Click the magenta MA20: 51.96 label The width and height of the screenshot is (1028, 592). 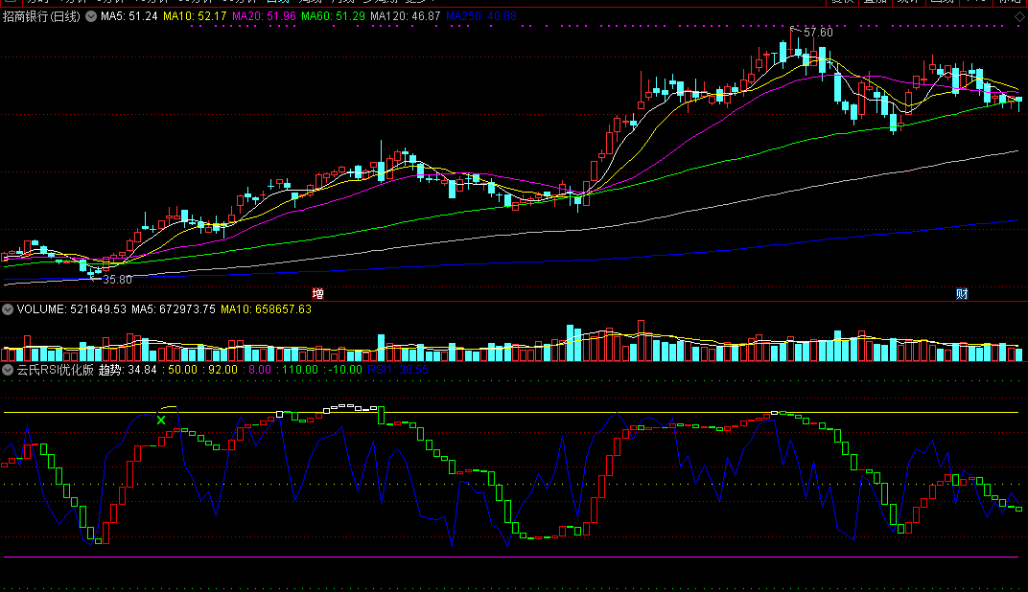click(265, 16)
